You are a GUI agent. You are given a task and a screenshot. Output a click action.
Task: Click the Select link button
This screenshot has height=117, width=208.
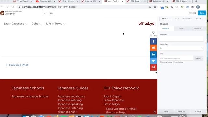[199, 58]
